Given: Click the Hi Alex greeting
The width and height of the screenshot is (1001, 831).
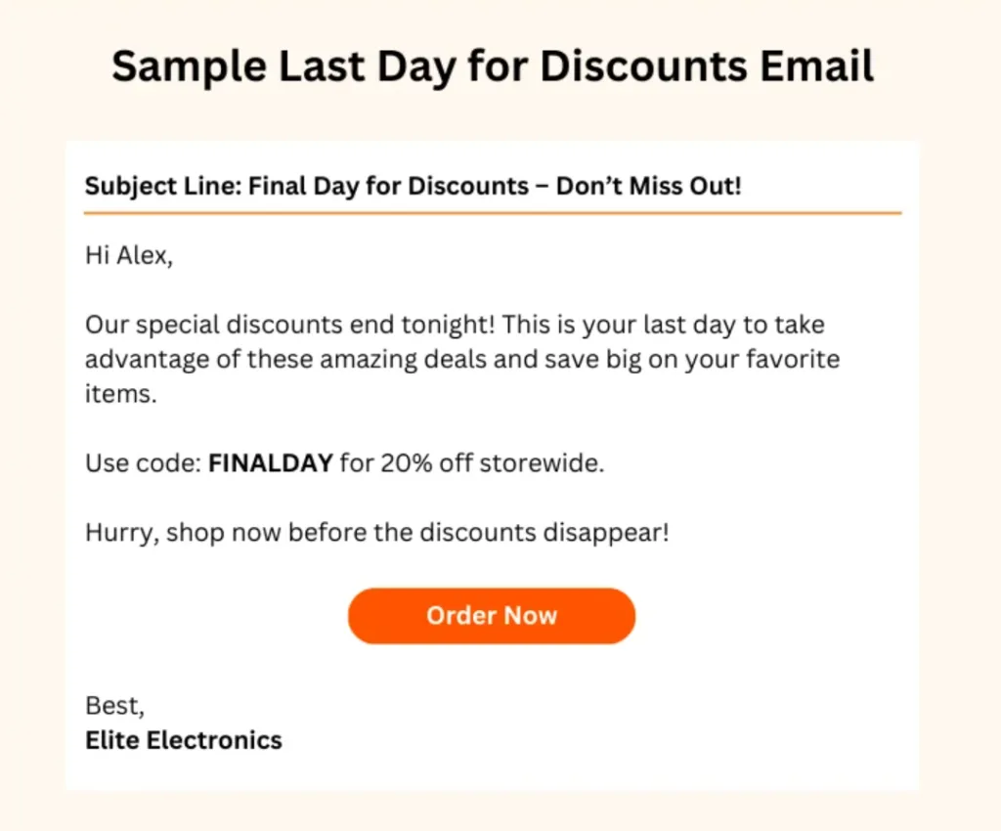Looking at the screenshot, I should point(129,255).
